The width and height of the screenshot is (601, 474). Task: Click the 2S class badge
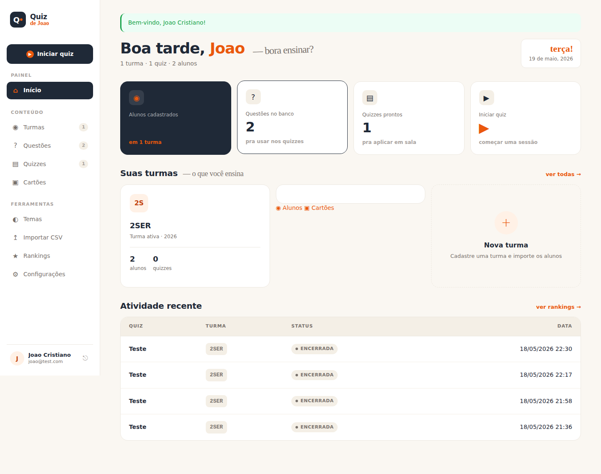[x=139, y=203]
